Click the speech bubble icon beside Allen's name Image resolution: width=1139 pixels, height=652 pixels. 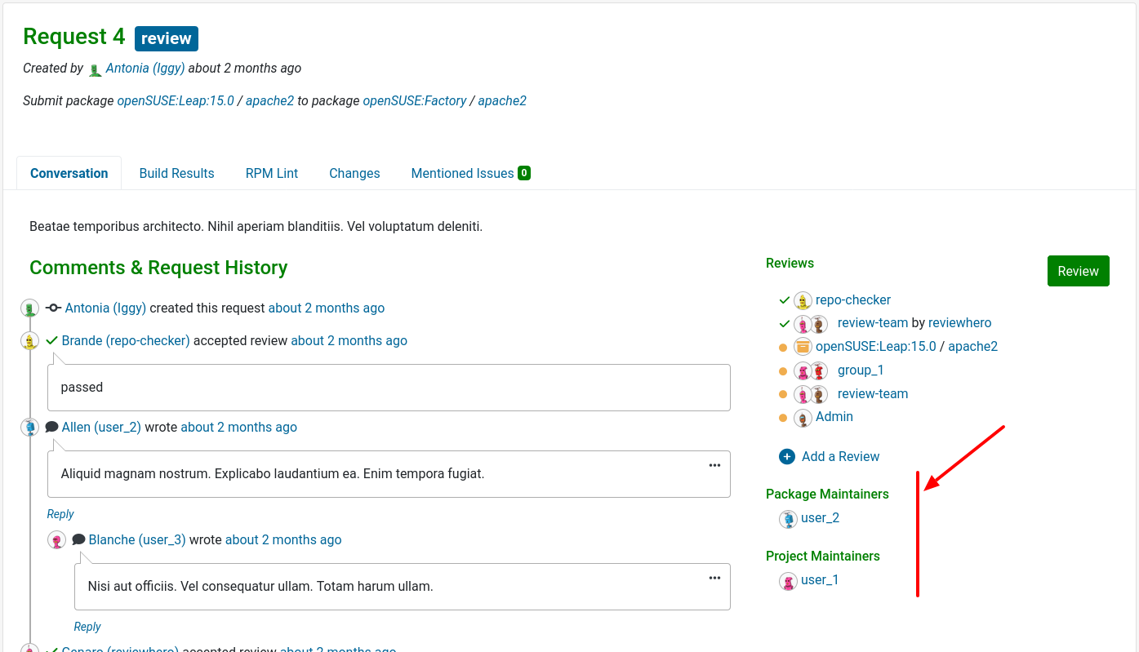pos(51,426)
